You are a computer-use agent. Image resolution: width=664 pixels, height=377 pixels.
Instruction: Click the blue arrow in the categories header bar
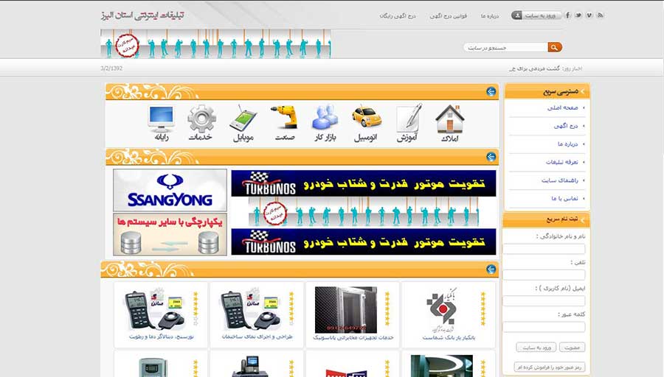(x=491, y=91)
